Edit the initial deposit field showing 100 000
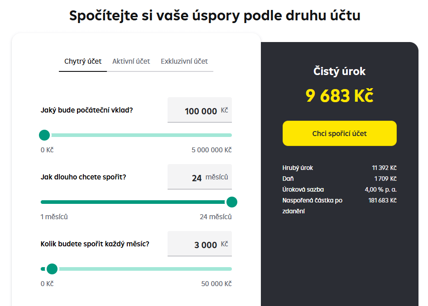The width and height of the screenshot is (428, 306). pos(200,110)
